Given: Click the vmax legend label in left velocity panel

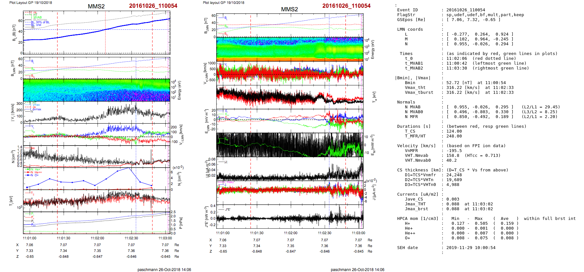Looking at the screenshot, I should click(x=36, y=105).
